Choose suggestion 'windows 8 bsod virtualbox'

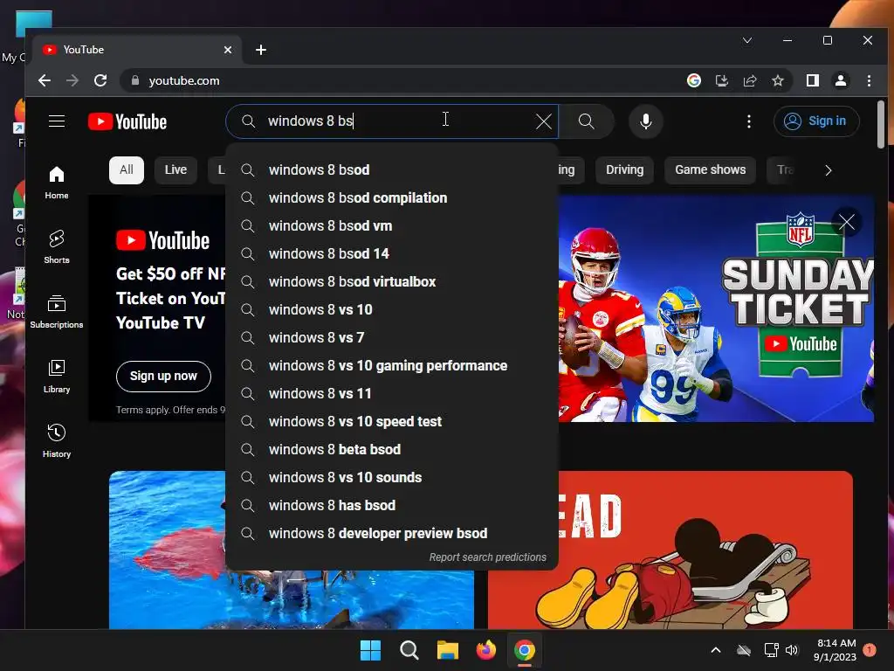coord(392,282)
